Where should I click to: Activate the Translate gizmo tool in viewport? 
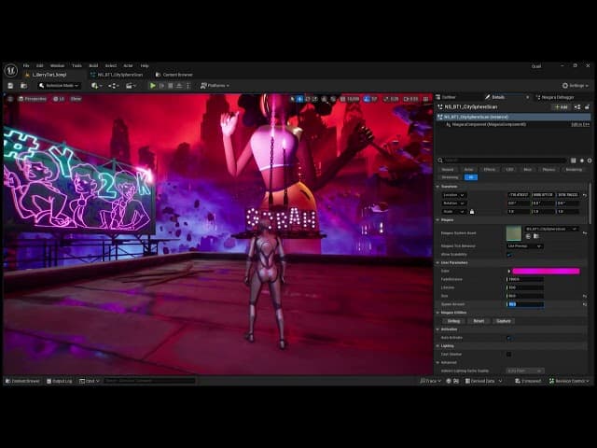(299, 99)
